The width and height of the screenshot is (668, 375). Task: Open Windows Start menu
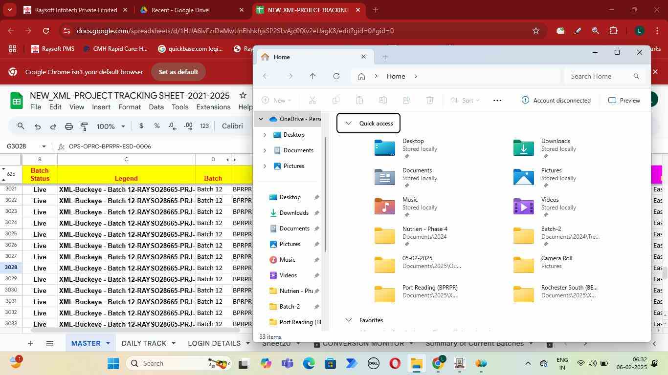[x=113, y=363]
